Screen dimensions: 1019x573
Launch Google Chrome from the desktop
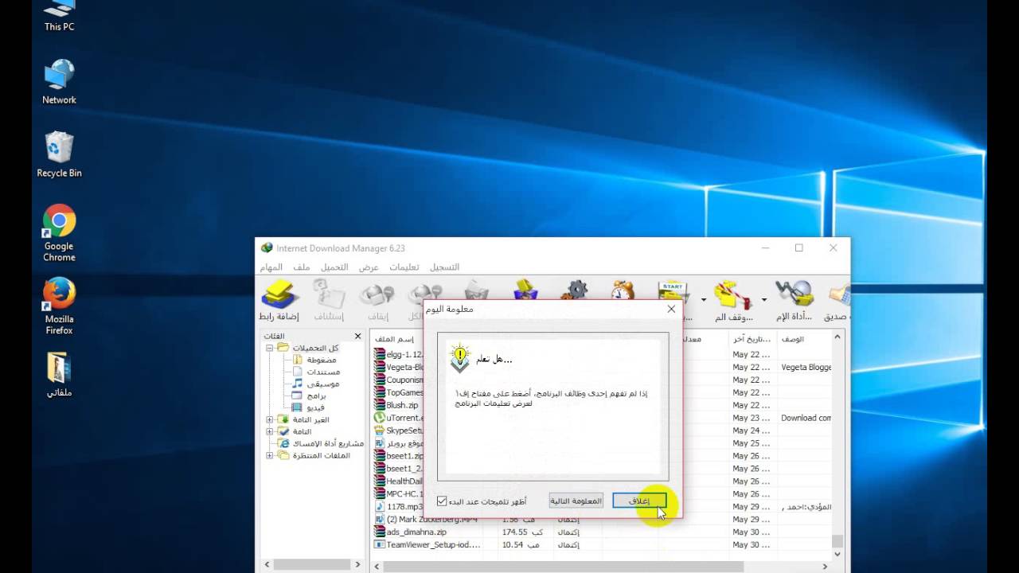[59, 233]
